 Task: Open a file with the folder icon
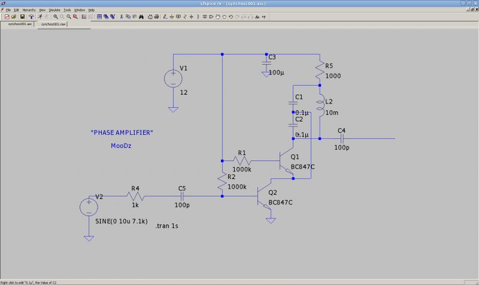click(x=14, y=17)
